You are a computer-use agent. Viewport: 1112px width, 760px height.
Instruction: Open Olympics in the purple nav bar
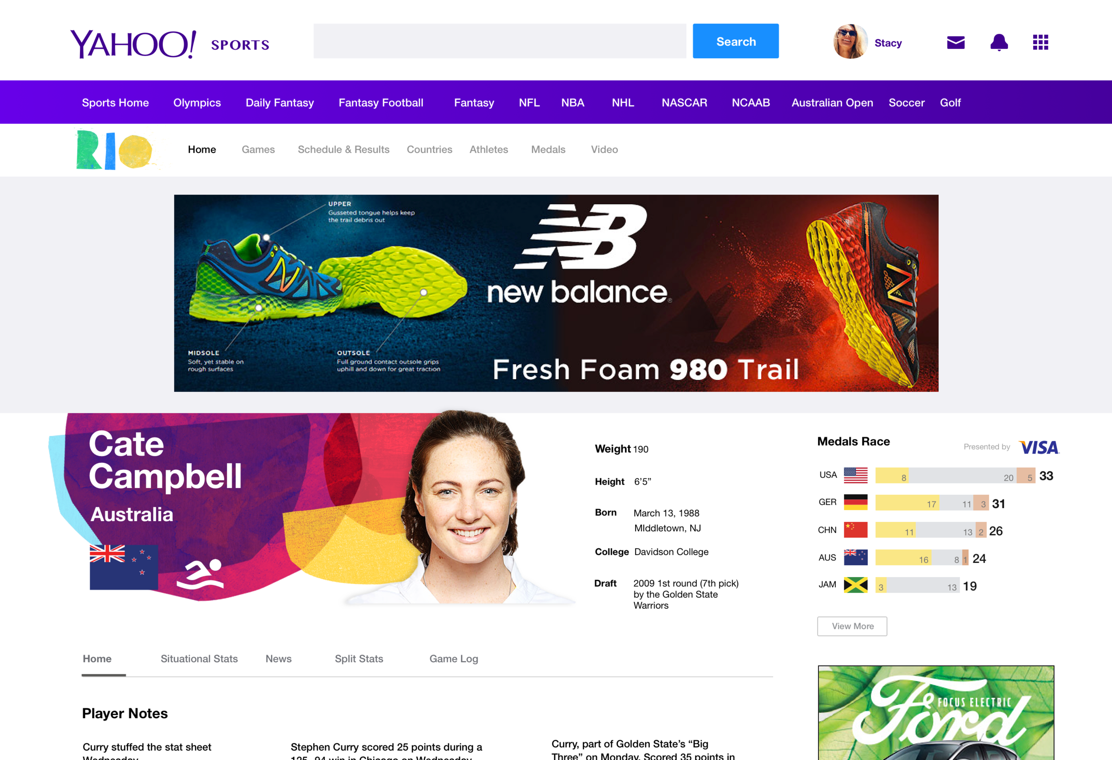point(197,102)
